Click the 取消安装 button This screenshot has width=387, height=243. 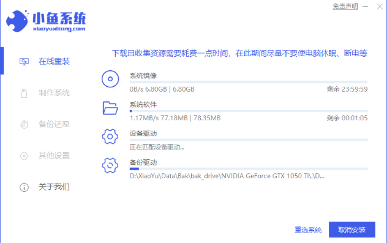pyautogui.click(x=352, y=230)
